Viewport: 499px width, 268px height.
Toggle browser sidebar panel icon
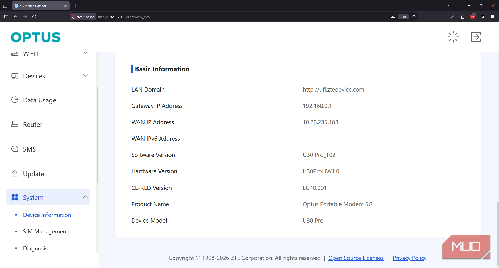pos(6,17)
